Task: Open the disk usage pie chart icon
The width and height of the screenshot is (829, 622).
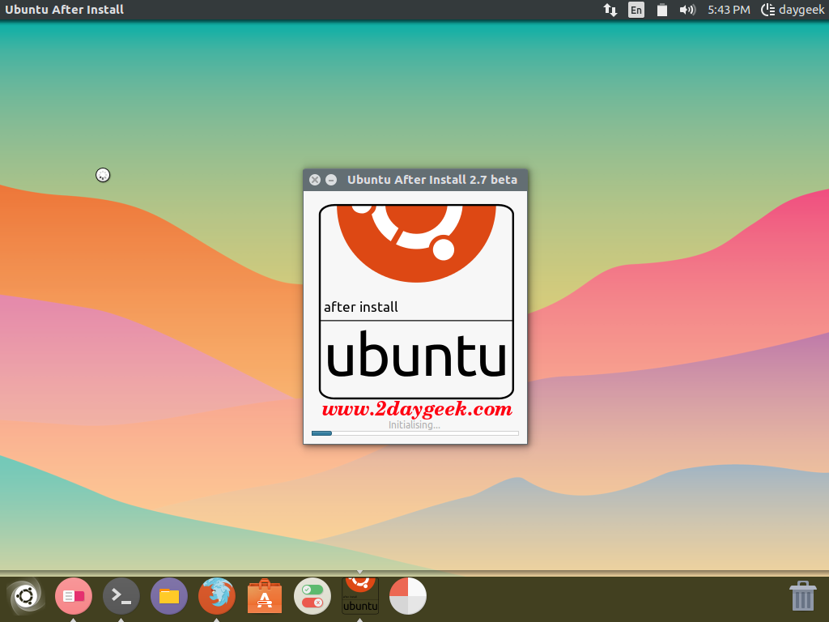Action: (x=408, y=596)
